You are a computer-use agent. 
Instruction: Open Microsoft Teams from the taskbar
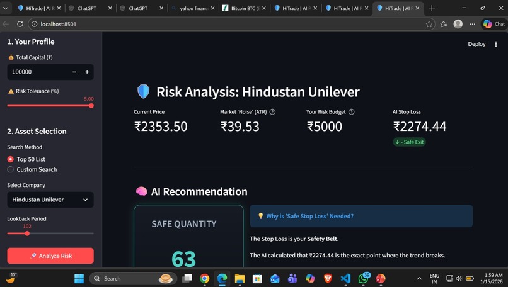pyautogui.click(x=292, y=279)
